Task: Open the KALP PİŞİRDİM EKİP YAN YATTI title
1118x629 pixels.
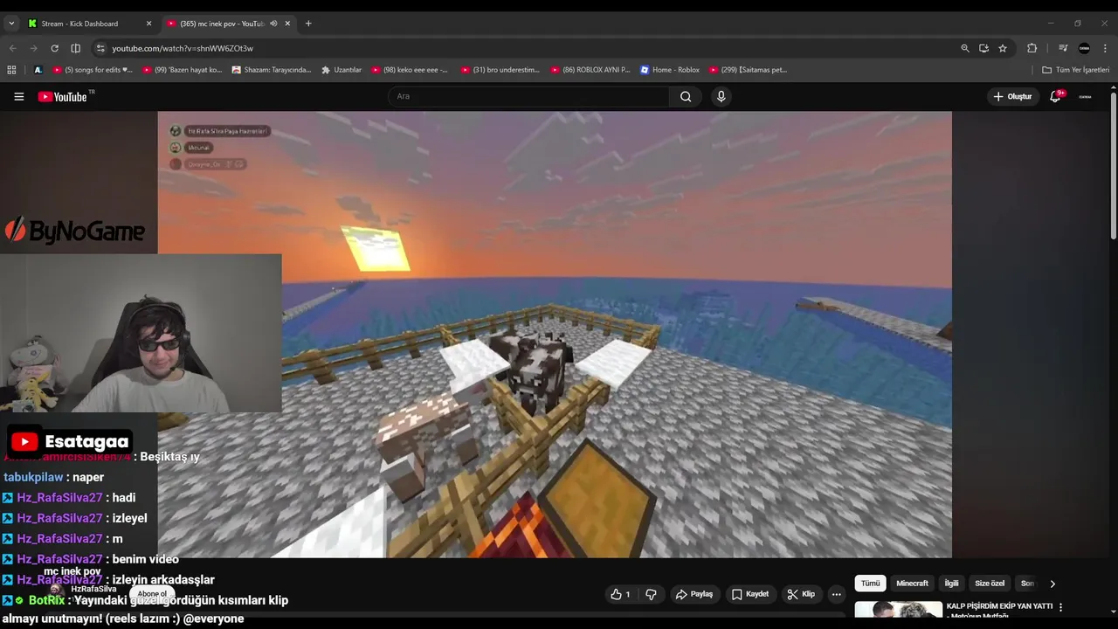Action: (x=999, y=605)
